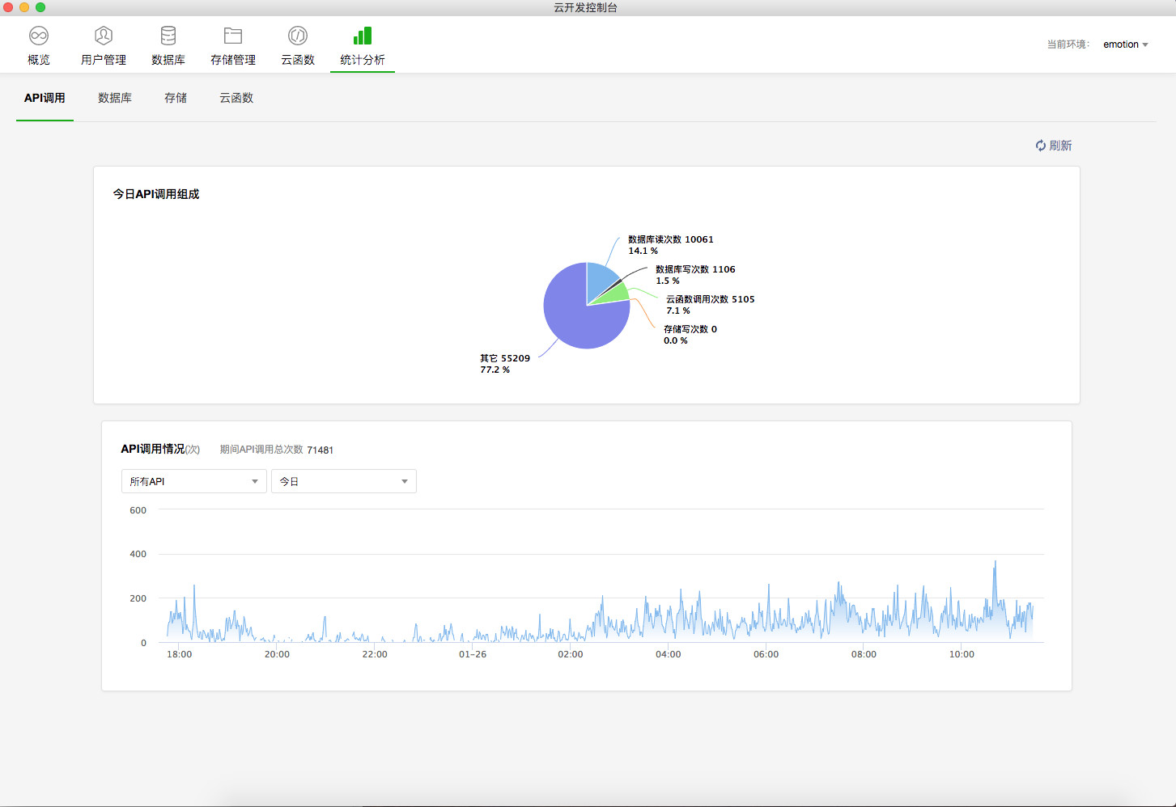Click the green 云函数调用次数 pie slice
1176x807 pixels.
[x=616, y=294]
